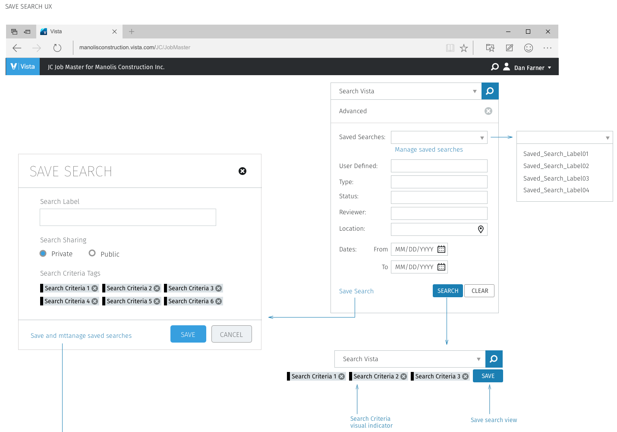This screenshot has height=432, width=617.
Task: Select the Public sharing radio button
Action: point(92,253)
